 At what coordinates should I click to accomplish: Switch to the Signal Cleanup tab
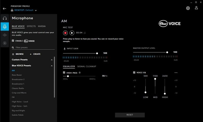86,66
